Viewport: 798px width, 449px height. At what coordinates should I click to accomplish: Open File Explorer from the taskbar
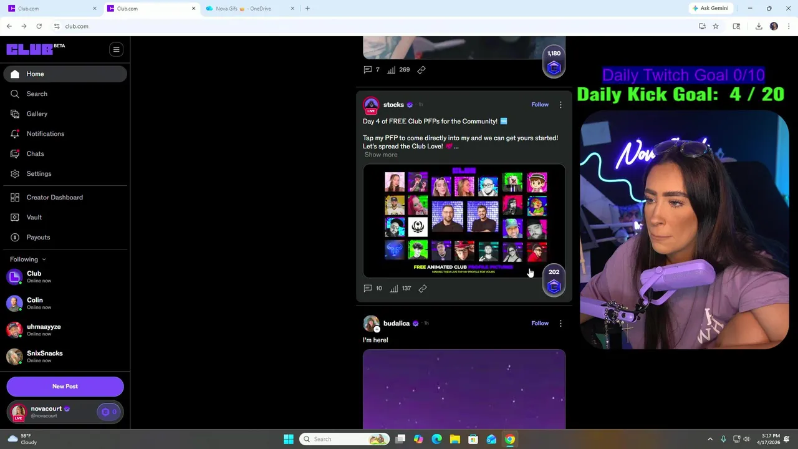tap(455, 439)
